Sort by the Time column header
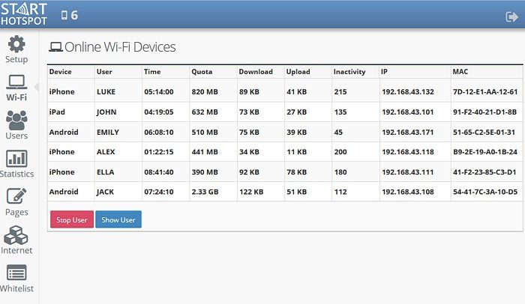This screenshot has width=525, height=304. pyautogui.click(x=152, y=72)
